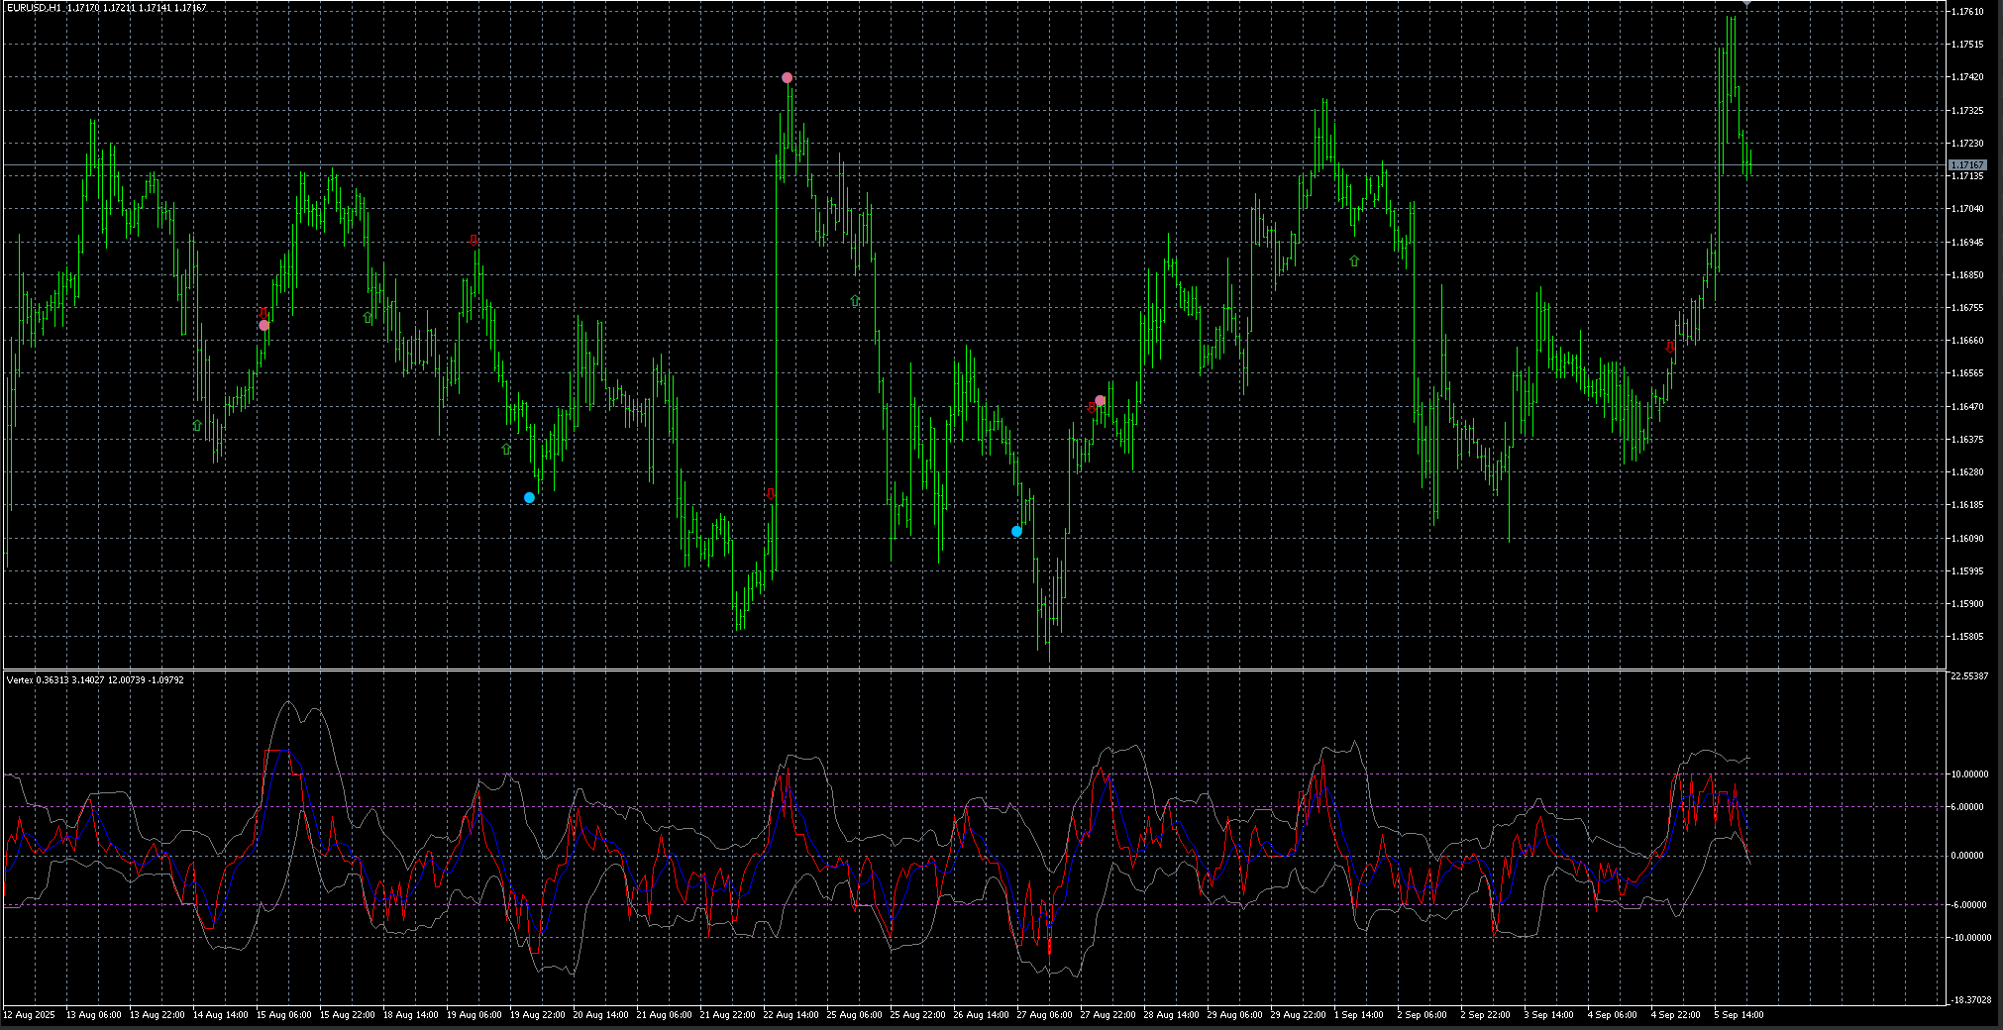
Task: Click the 10.00000 indicator level label
Action: (1968, 774)
